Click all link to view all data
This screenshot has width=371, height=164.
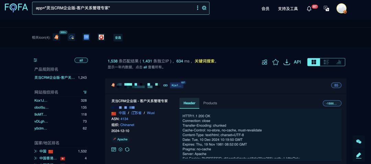[145, 67]
